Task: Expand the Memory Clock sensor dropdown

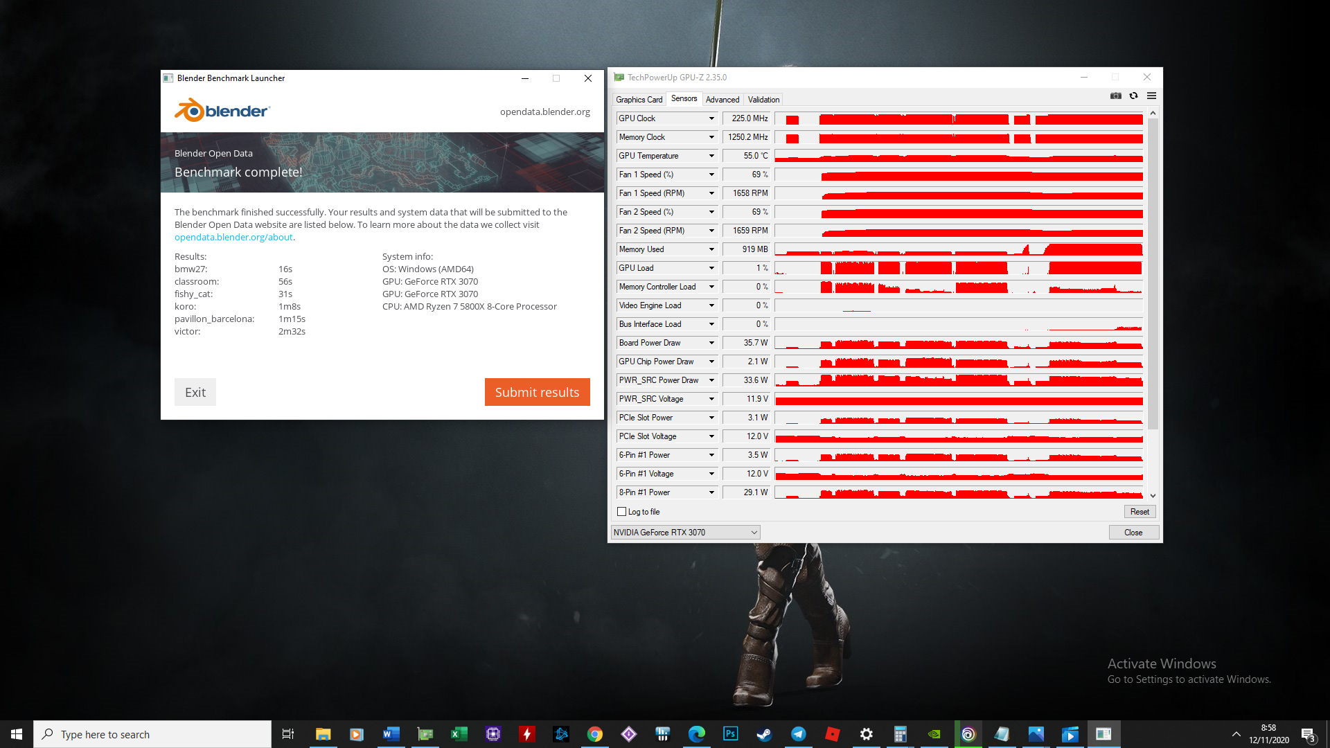Action: (x=711, y=137)
